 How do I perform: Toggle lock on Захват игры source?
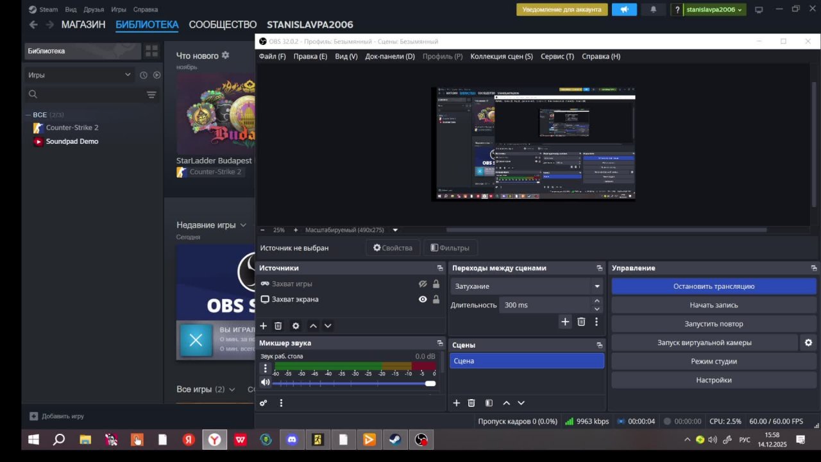click(x=436, y=284)
